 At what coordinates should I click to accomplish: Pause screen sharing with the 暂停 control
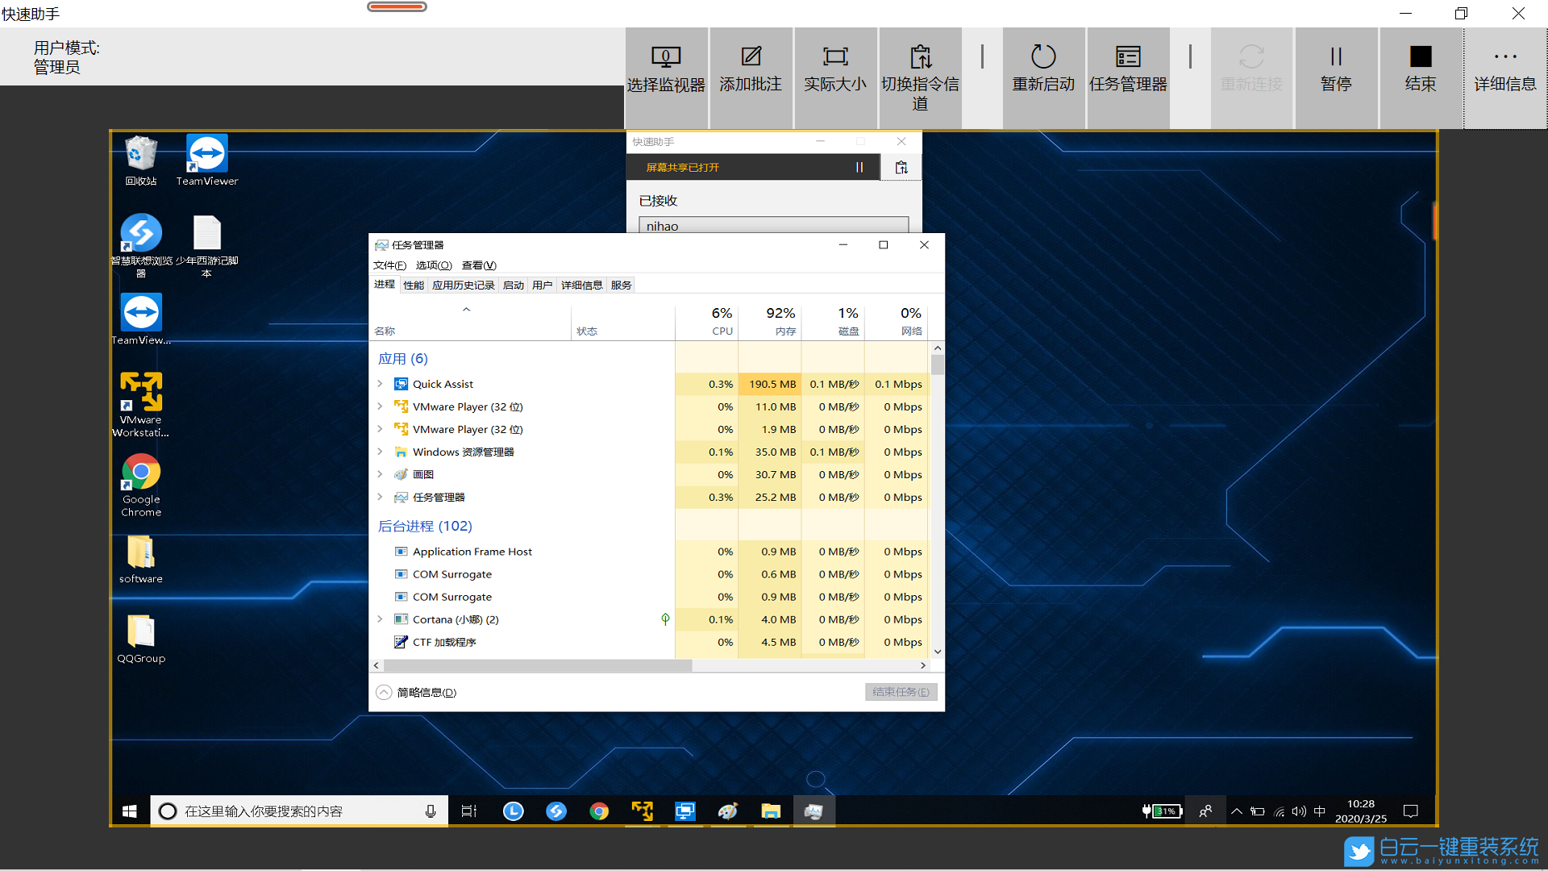point(1336,77)
